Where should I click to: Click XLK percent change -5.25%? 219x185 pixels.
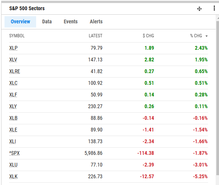pos(200,176)
